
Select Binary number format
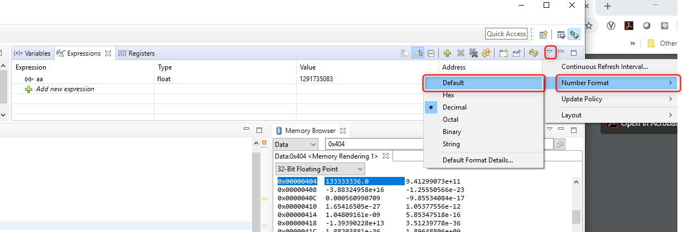click(483, 132)
